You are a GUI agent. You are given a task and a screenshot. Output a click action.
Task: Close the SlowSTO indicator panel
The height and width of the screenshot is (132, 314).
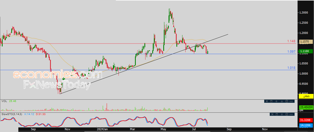[272, 114]
